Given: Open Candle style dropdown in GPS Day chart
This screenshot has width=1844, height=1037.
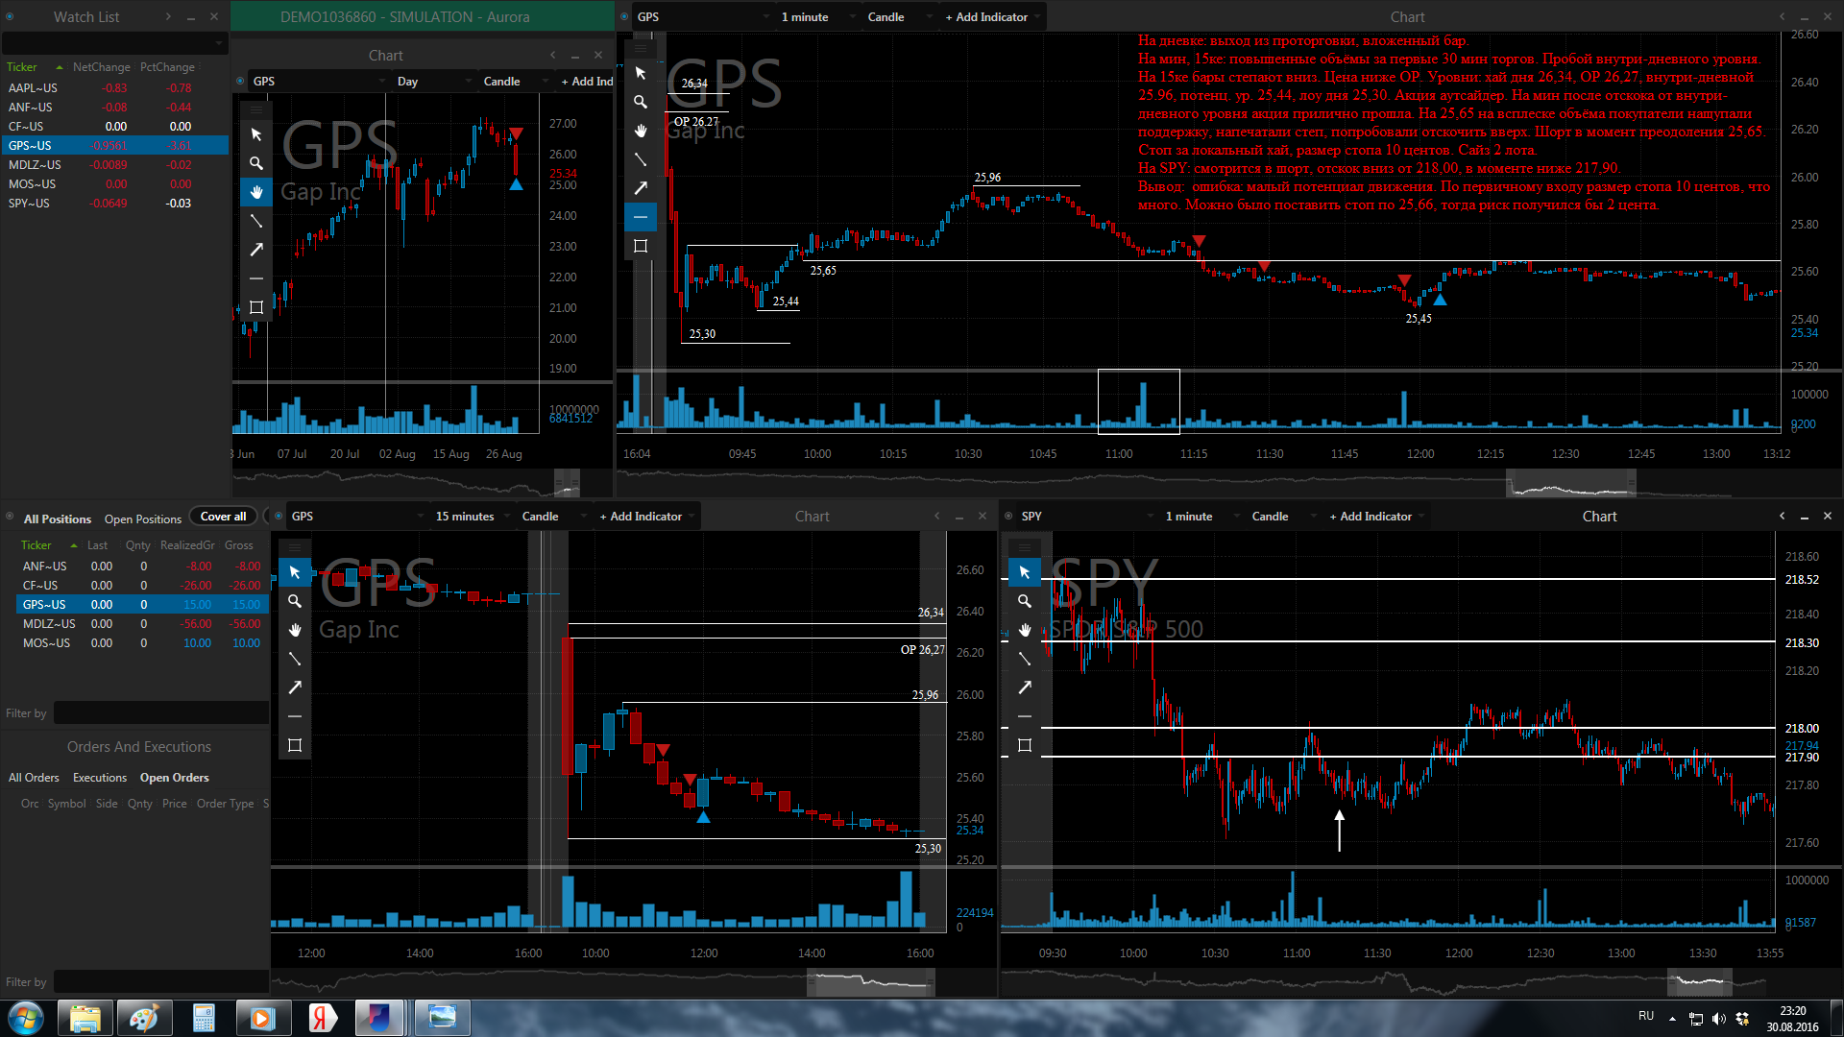Looking at the screenshot, I should pyautogui.click(x=515, y=82).
